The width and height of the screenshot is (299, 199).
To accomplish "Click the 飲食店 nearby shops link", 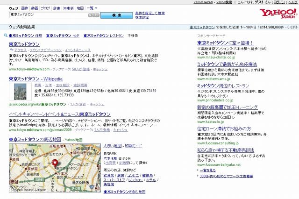I will (x=109, y=175).
